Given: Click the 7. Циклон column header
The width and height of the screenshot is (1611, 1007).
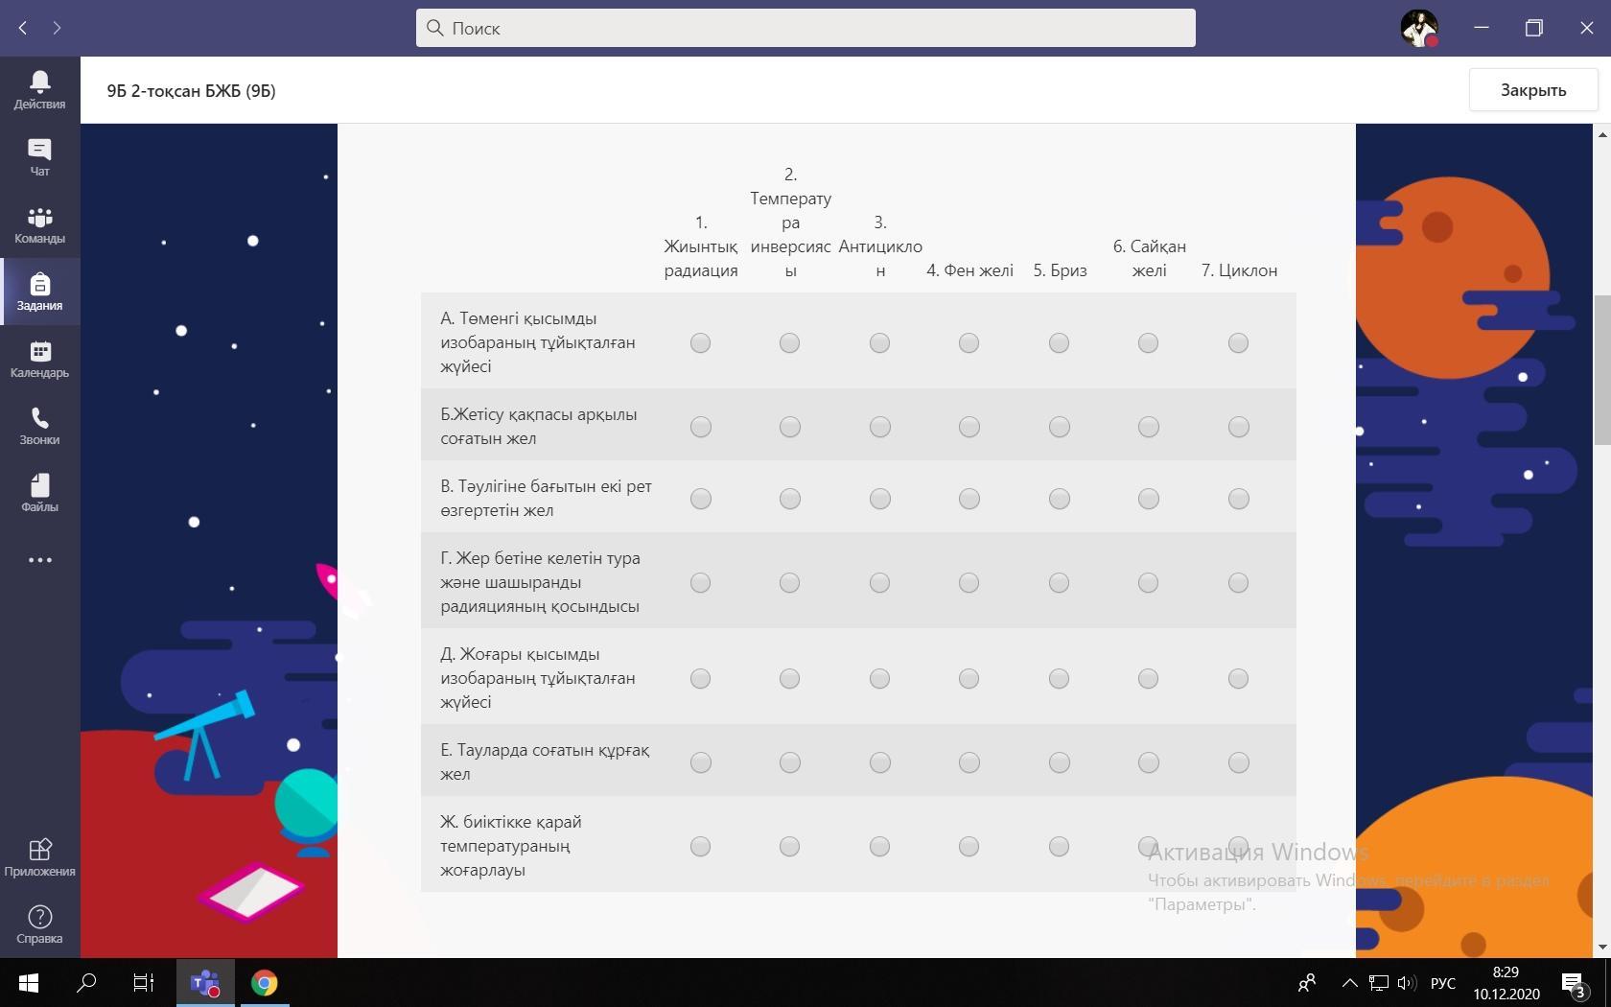Looking at the screenshot, I should (x=1239, y=270).
